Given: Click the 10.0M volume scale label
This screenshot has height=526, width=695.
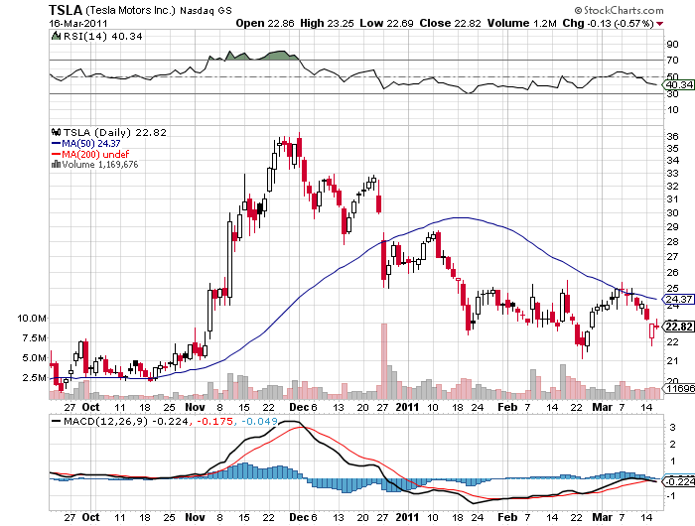Looking at the screenshot, I should point(32,319).
